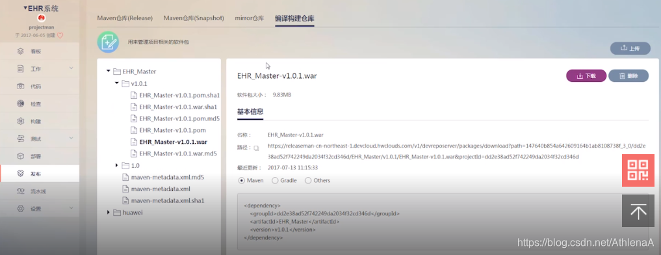The height and width of the screenshot is (255, 661).
Task: Open the 代码 code icon in sidebar
Action: click(x=21, y=87)
